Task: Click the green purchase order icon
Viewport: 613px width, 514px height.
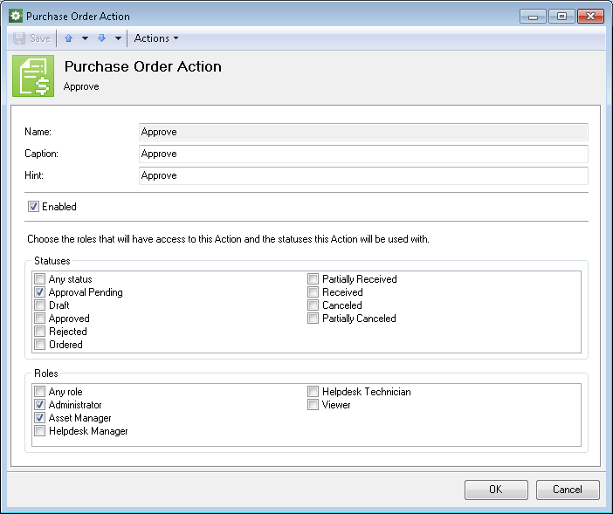Action: 33,76
